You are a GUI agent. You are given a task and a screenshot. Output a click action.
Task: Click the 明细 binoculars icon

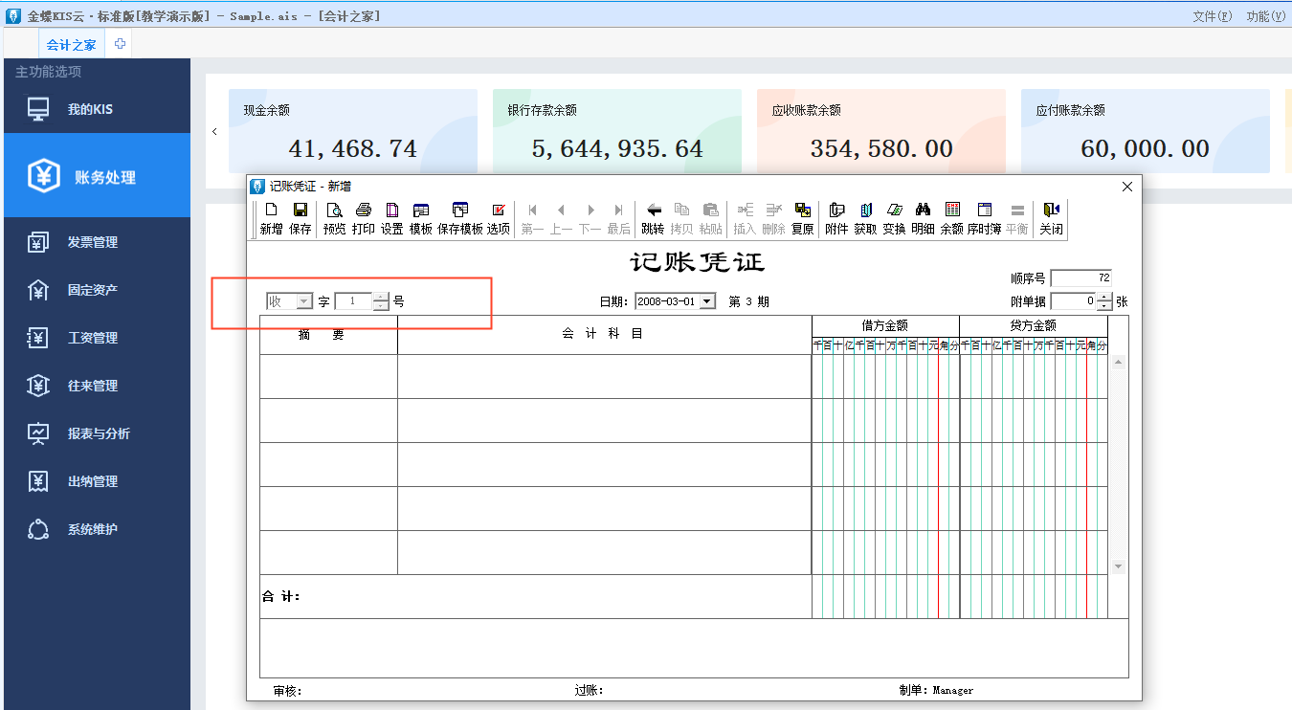(x=923, y=218)
